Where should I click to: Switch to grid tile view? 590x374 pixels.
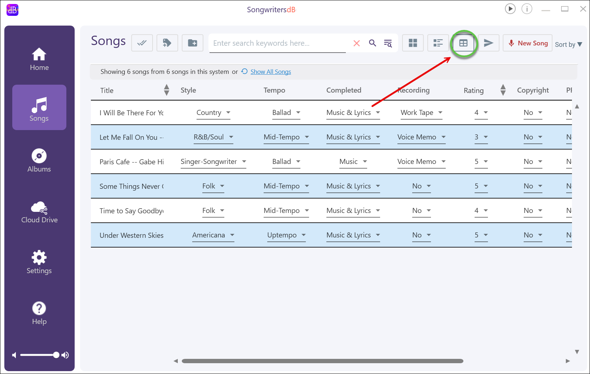413,43
